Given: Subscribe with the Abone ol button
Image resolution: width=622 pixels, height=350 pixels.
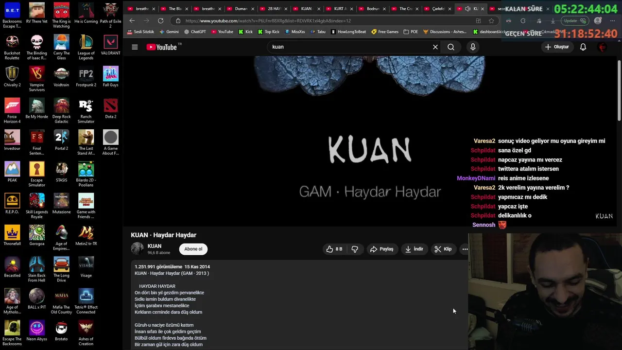Looking at the screenshot, I should pos(193,249).
